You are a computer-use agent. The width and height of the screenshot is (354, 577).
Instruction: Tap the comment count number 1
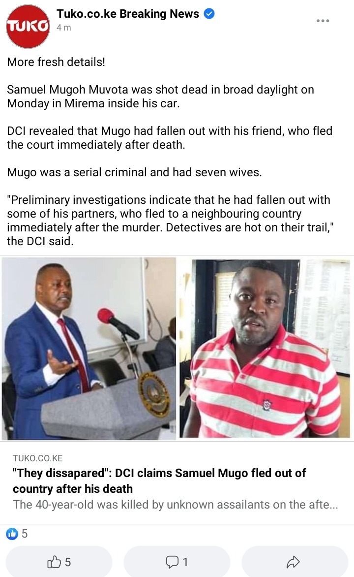(185, 562)
